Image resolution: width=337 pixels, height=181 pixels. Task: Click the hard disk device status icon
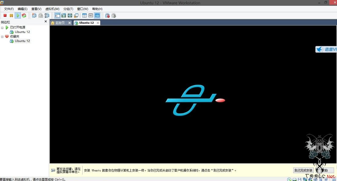pos(294,179)
